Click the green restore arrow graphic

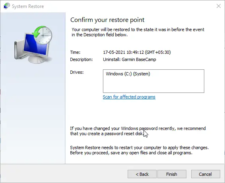[x=38, y=32]
